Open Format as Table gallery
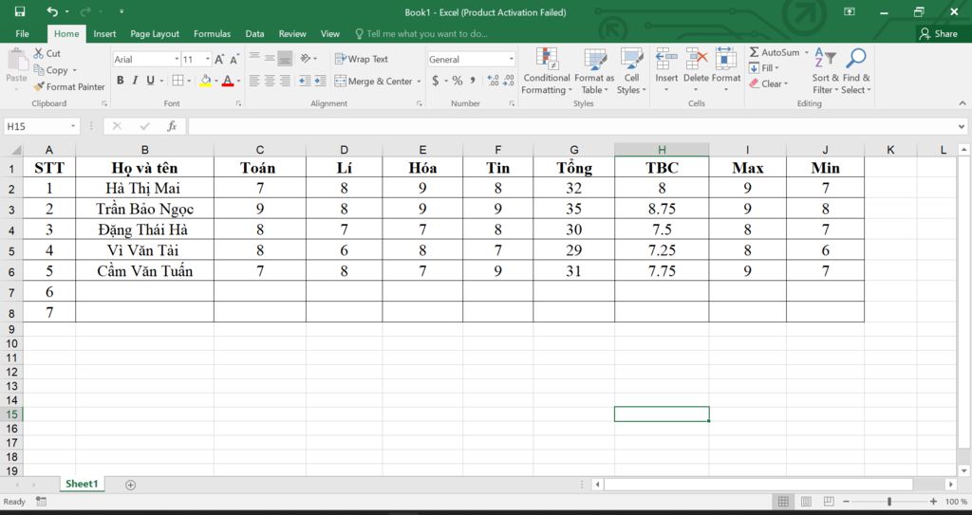 [x=594, y=70]
